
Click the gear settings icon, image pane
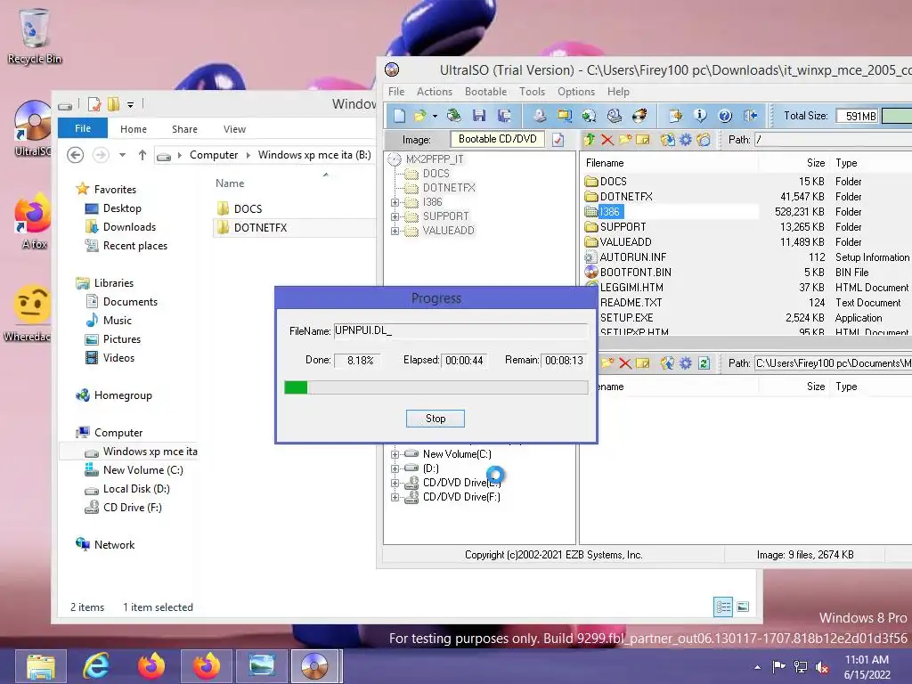[686, 140]
